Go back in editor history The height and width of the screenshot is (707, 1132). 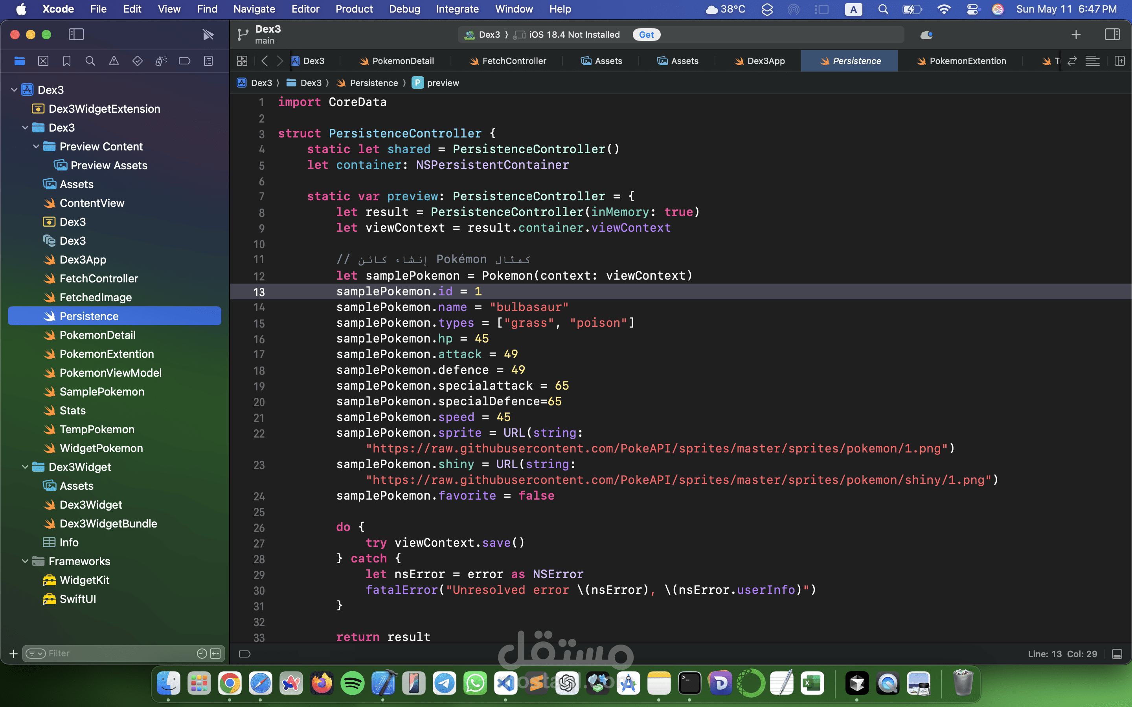coord(265,61)
